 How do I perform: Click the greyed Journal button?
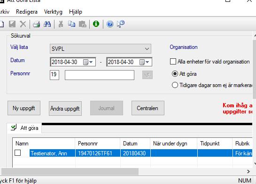tap(107, 108)
